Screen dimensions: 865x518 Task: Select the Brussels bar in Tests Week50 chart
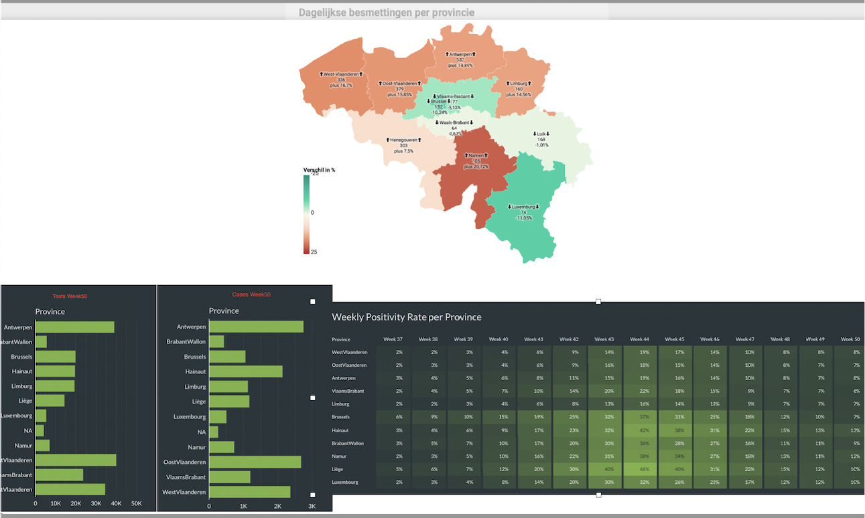pyautogui.click(x=55, y=357)
